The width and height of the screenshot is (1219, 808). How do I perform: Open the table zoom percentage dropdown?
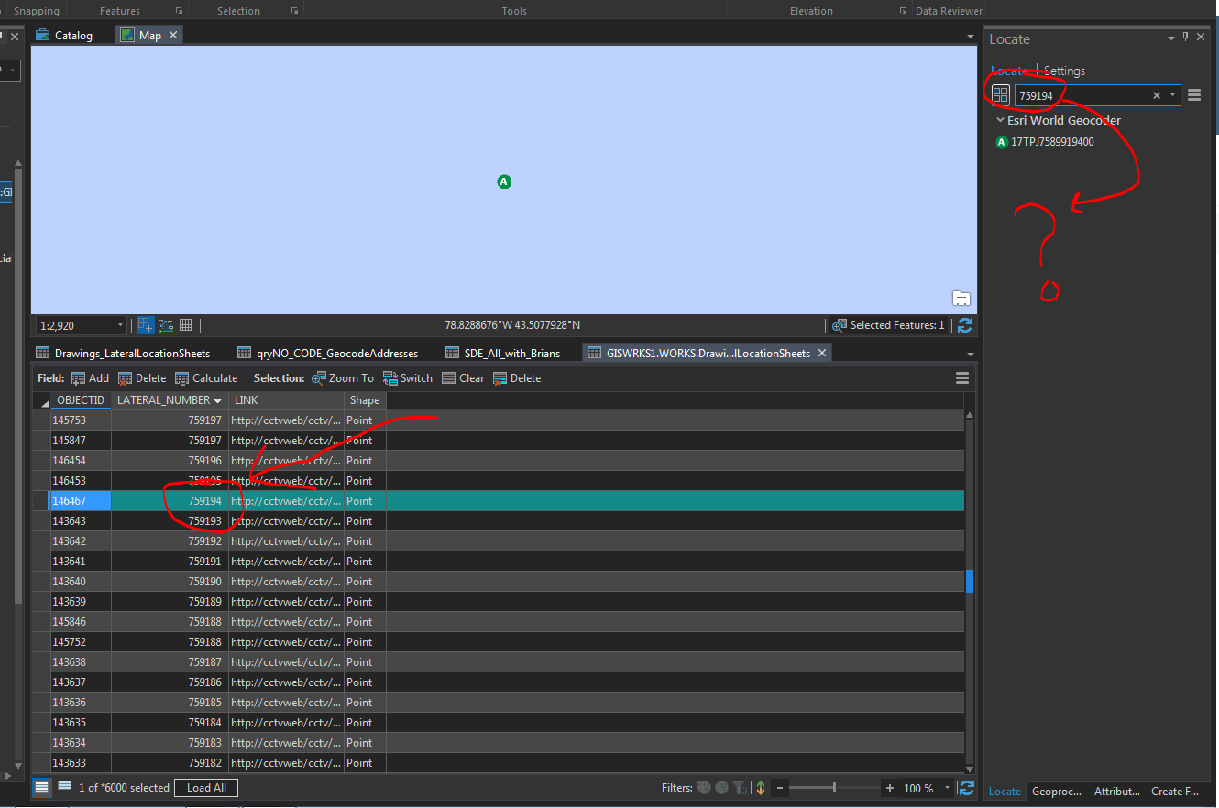tap(948, 788)
